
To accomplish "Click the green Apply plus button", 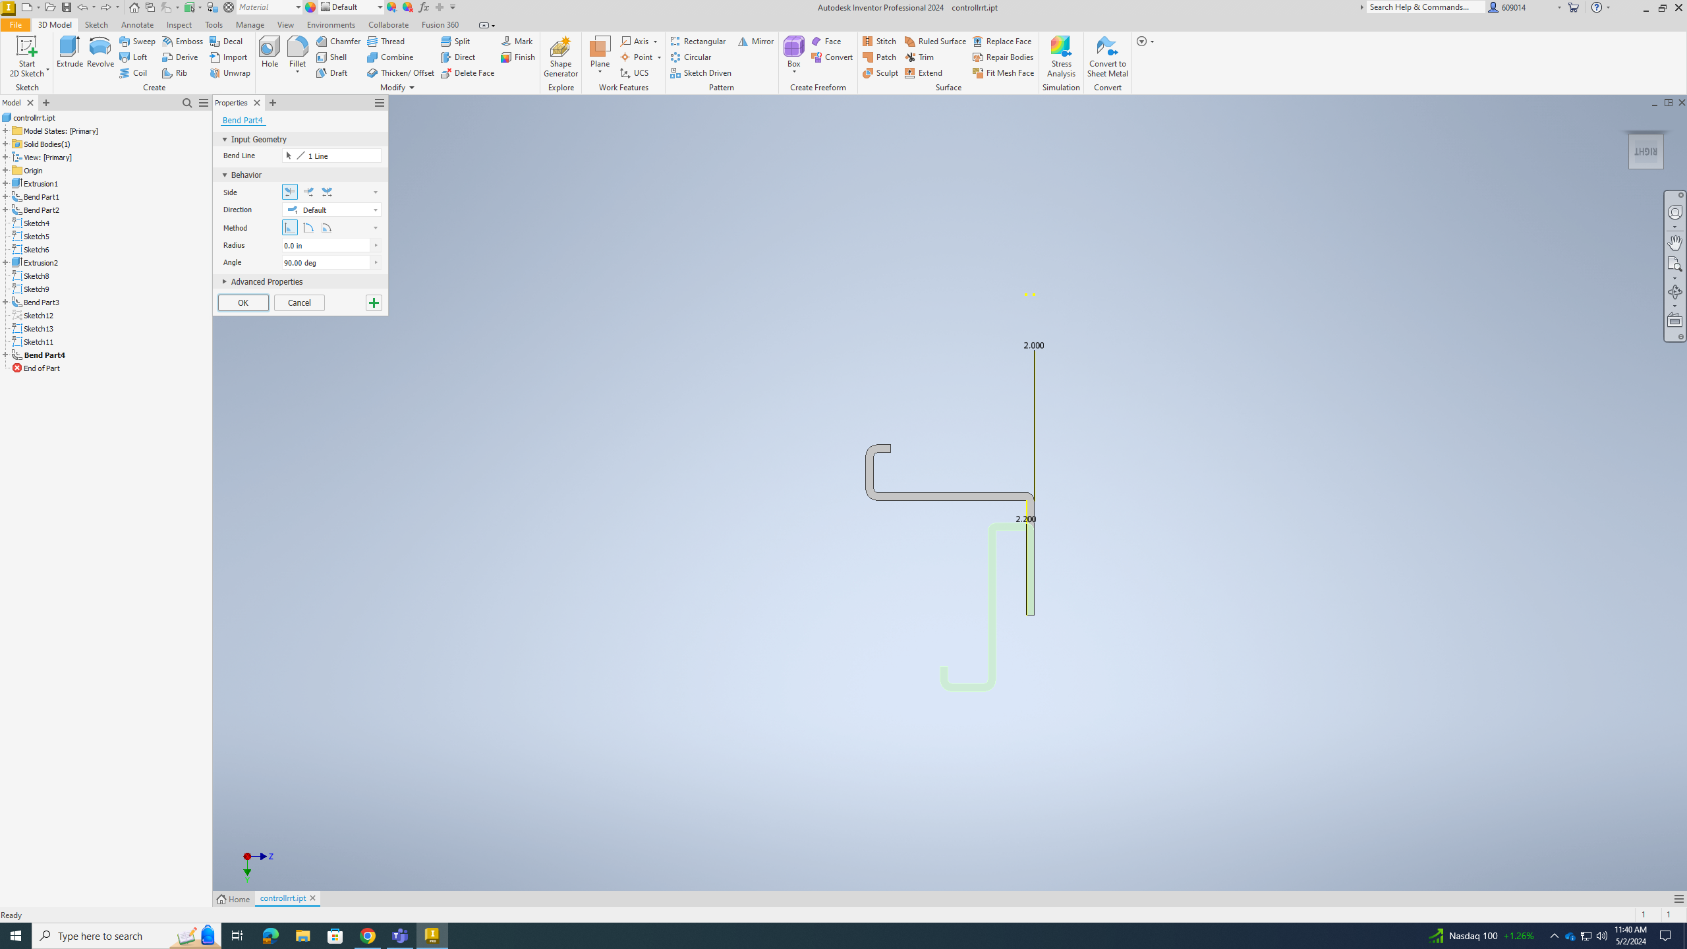I will tap(374, 302).
